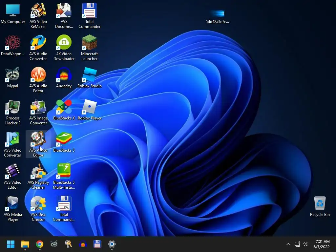Launch 4K Video Downloader
Image resolution: width=336 pixels, height=252 pixels.
[x=64, y=48]
